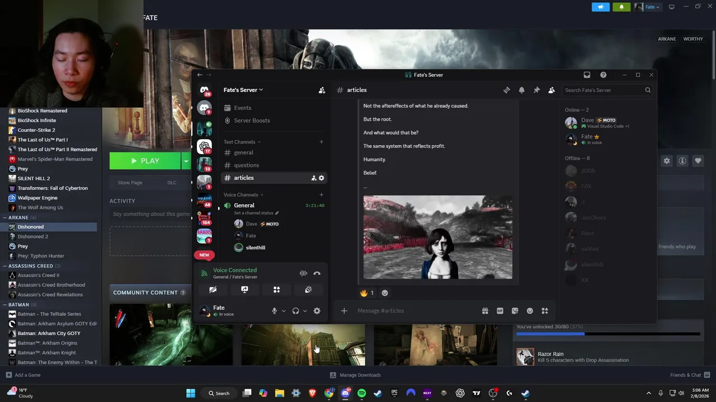The width and height of the screenshot is (716, 402).
Task: Open Discord help question mark icon
Action: (603, 75)
